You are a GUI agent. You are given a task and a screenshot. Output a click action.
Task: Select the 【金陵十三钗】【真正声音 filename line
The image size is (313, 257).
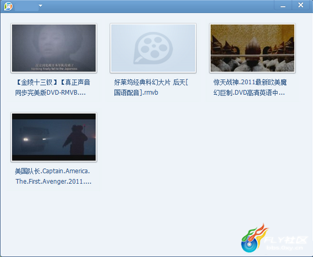pos(53,83)
